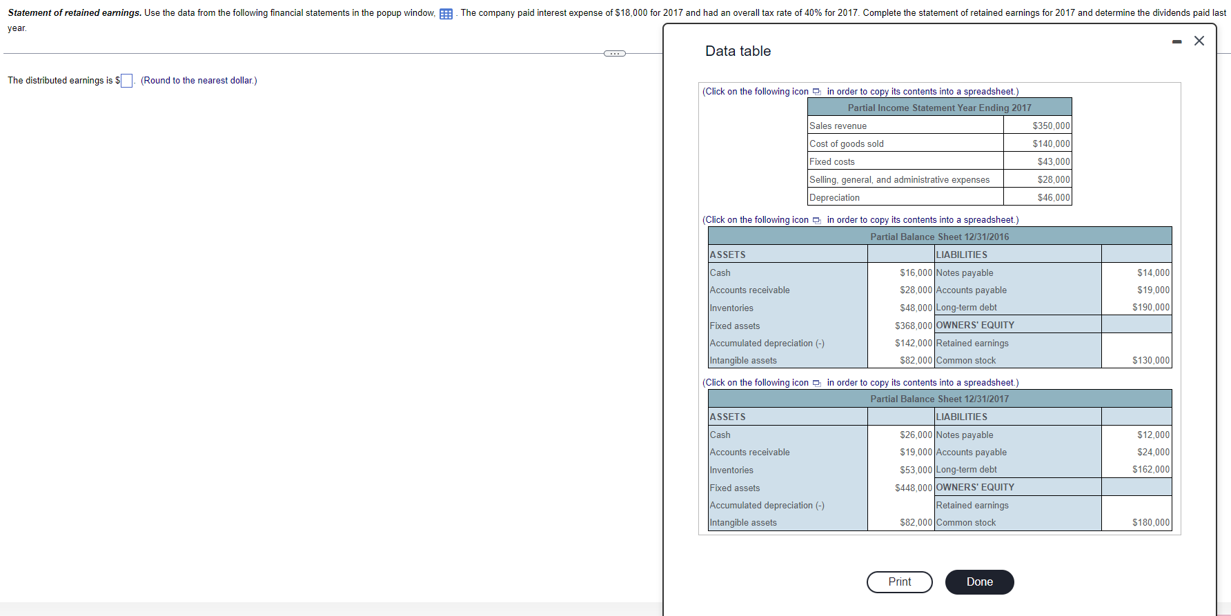Click the Partial Balance Sheet 12/31/2016 header
Viewport: 1231px width, 616px height.
point(939,237)
